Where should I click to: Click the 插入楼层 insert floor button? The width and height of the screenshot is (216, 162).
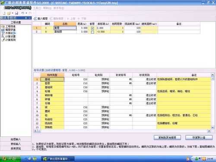click(x=41, y=19)
